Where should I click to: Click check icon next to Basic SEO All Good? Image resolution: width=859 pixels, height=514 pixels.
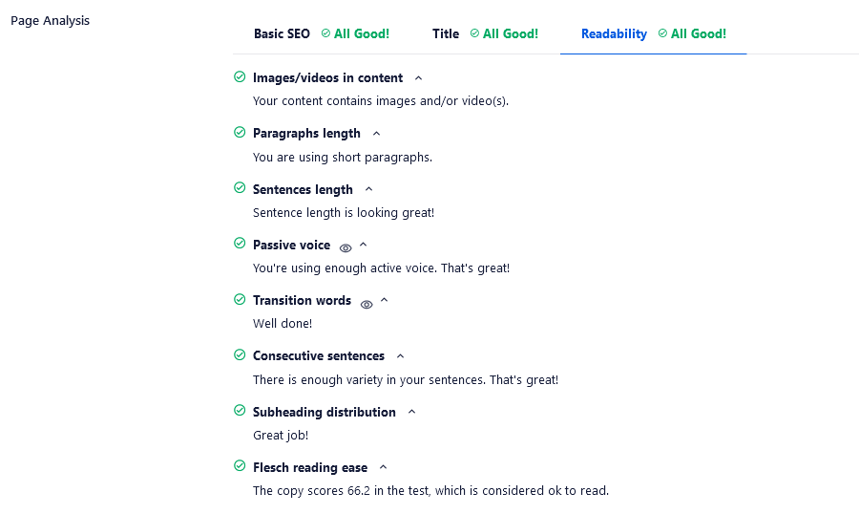325,33
